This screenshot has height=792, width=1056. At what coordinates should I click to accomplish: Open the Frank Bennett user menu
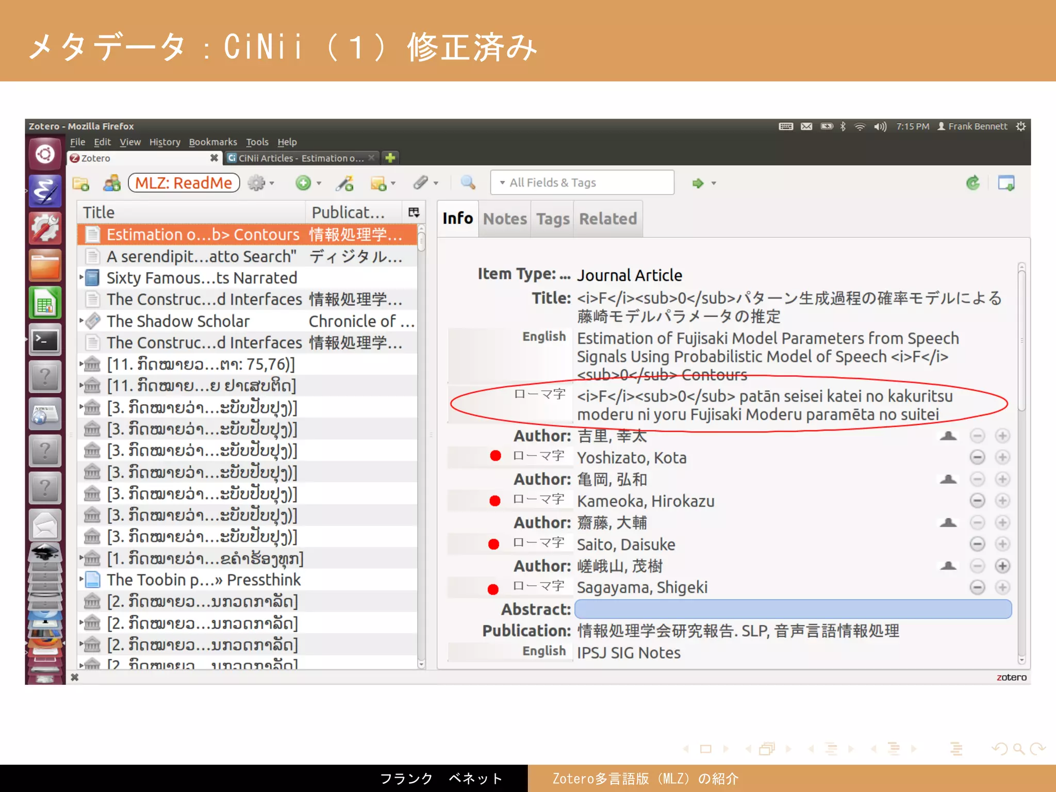point(972,126)
